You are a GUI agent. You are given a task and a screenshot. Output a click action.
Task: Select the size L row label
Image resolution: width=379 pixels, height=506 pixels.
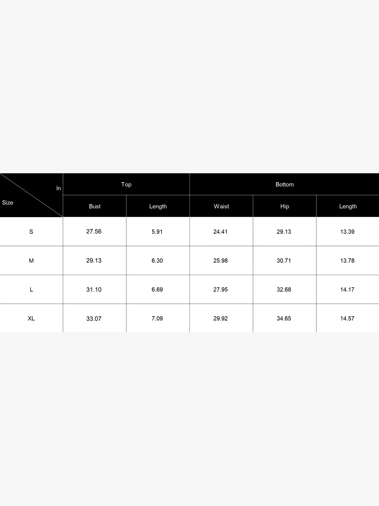click(x=31, y=289)
